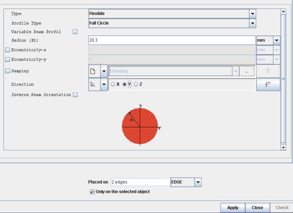
Task: Click the Radius (R1) input field
Action: [x=172, y=40]
